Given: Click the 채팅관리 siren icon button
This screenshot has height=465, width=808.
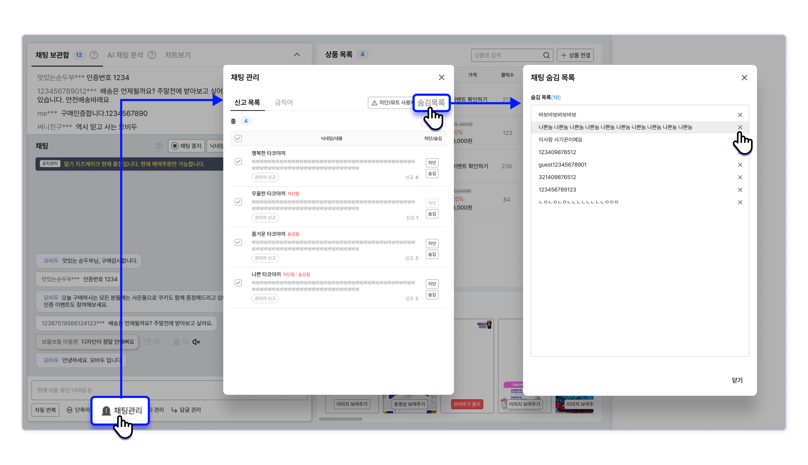Looking at the screenshot, I should [121, 410].
